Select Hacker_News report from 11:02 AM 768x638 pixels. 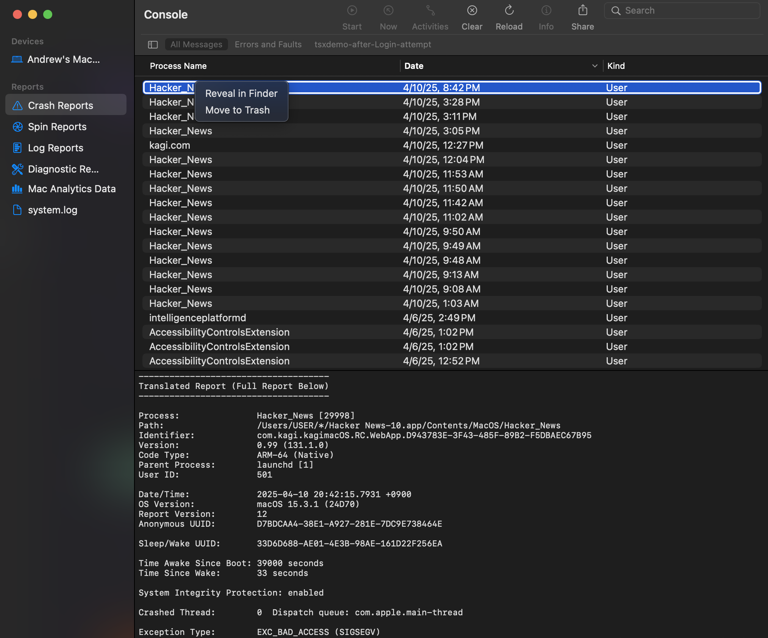[x=452, y=217]
